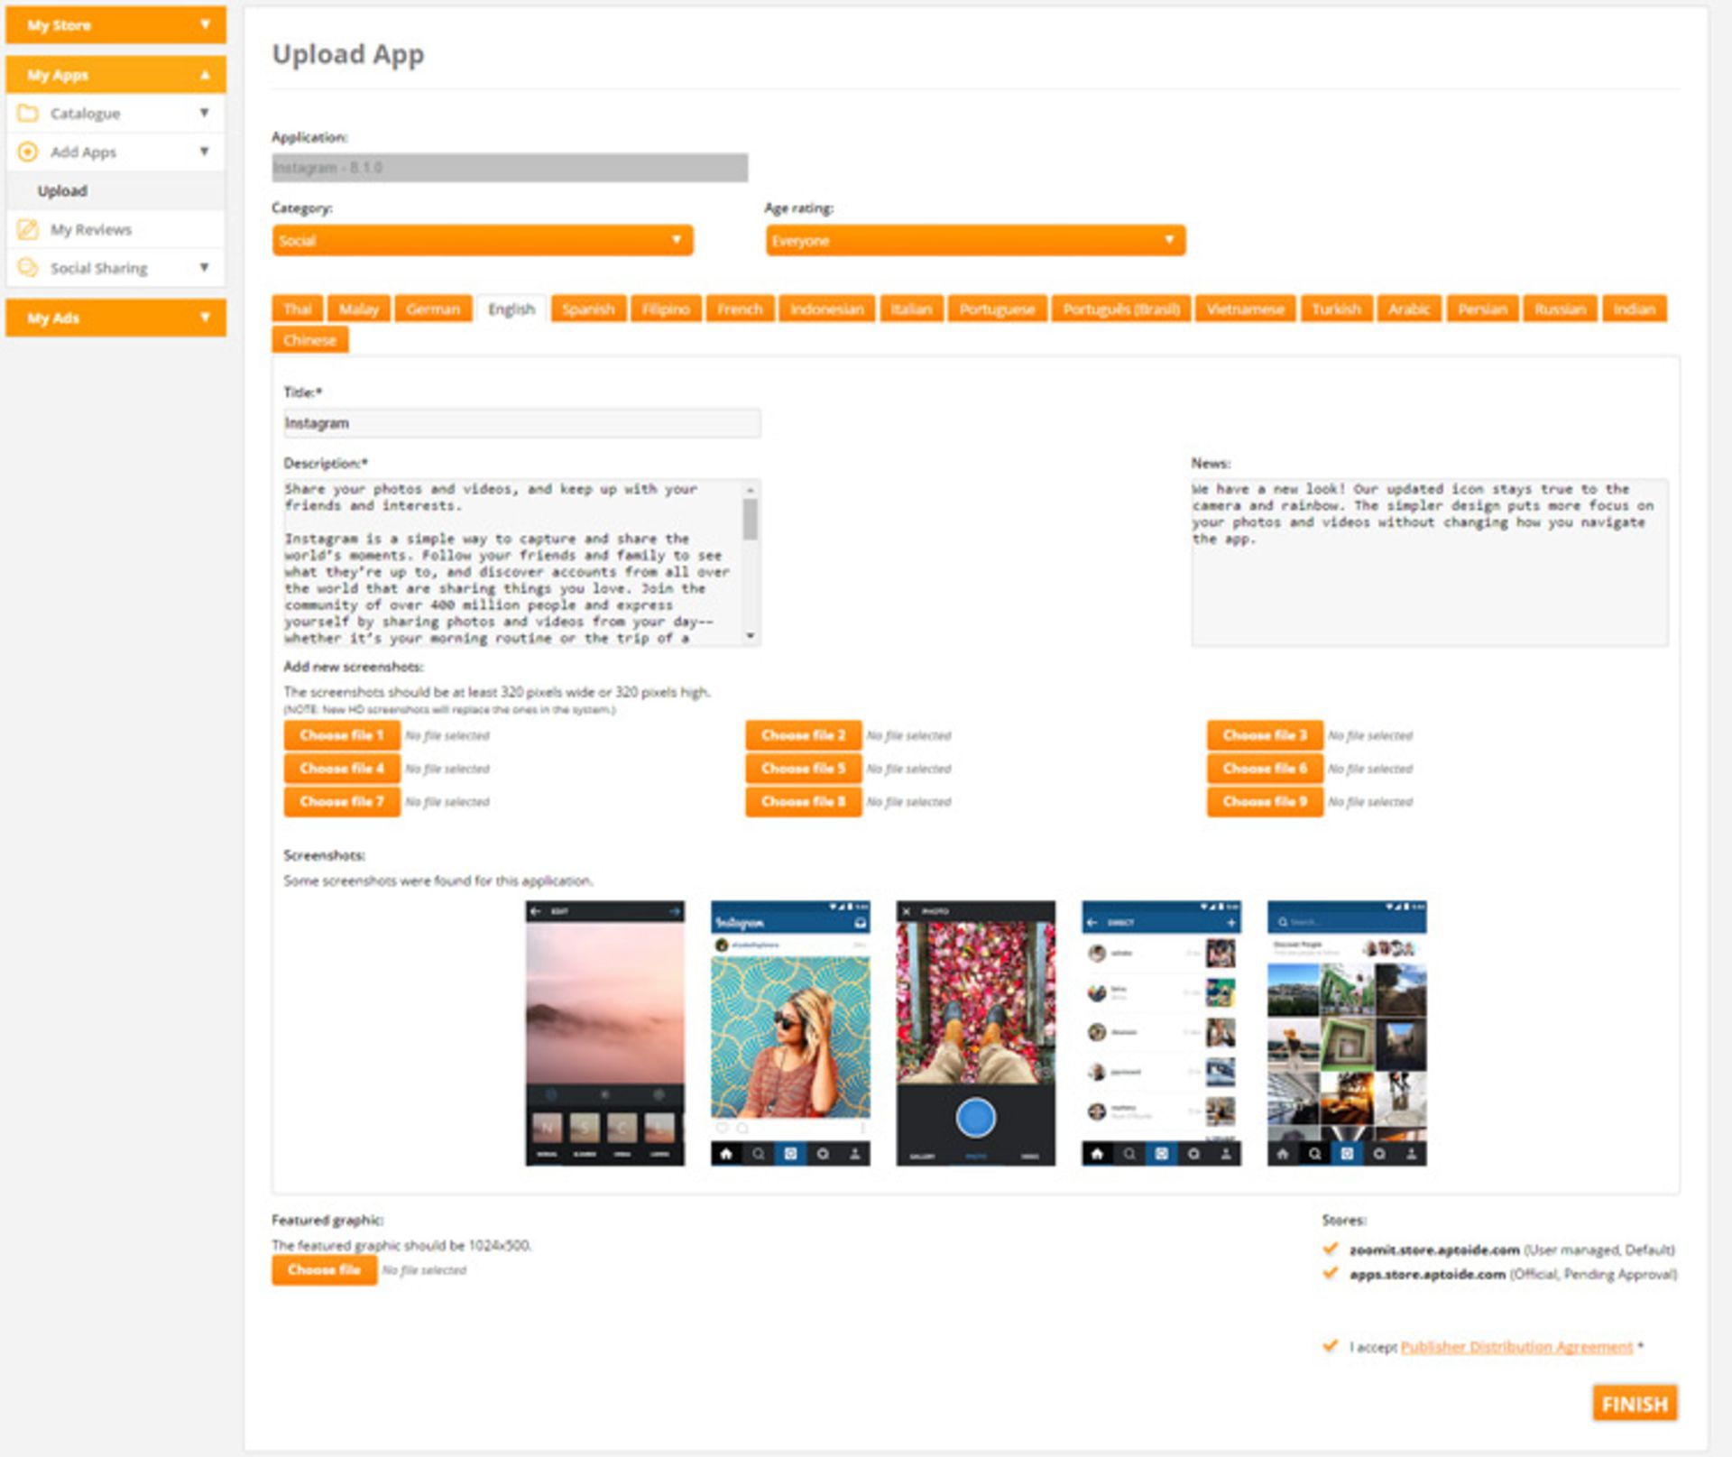Image resolution: width=1732 pixels, height=1457 pixels.
Task: Click the Catalogue folder icon
Action: (x=28, y=114)
